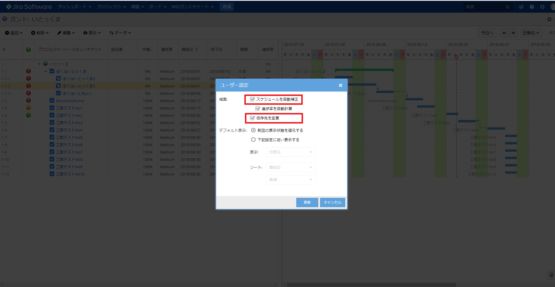
Task: Click issue type icon of 工数テストNo10
Action: tap(52, 174)
